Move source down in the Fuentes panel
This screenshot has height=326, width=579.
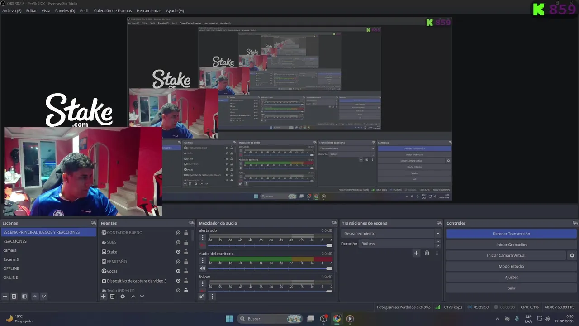click(142, 297)
